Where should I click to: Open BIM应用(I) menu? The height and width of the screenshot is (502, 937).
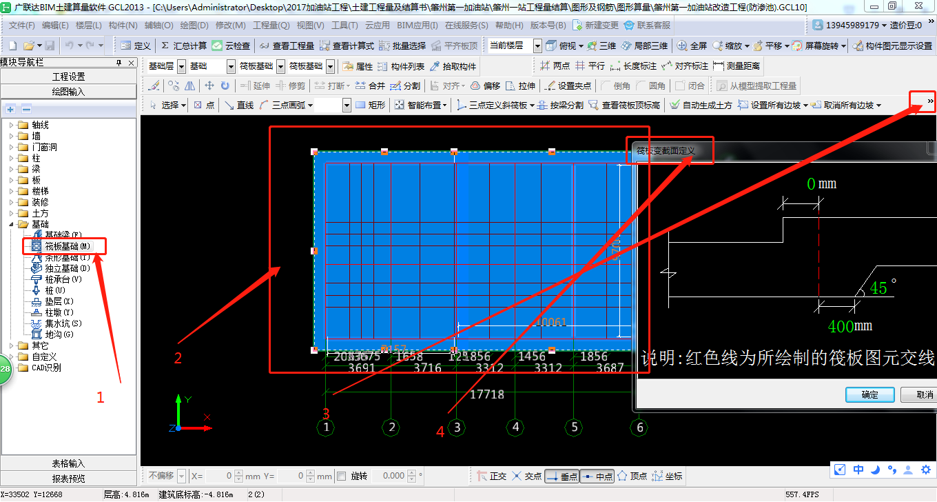418,25
